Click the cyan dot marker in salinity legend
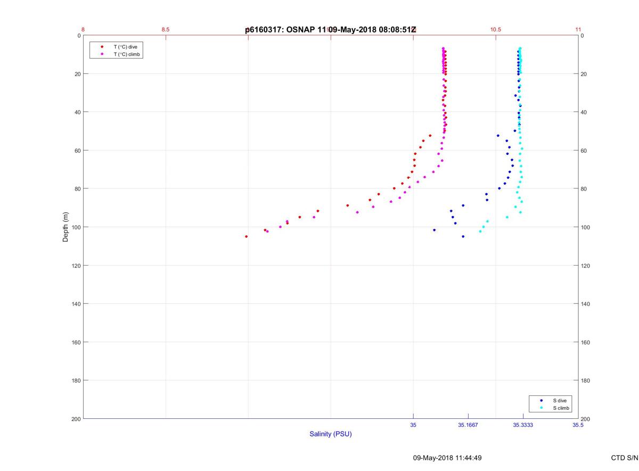 (542, 408)
